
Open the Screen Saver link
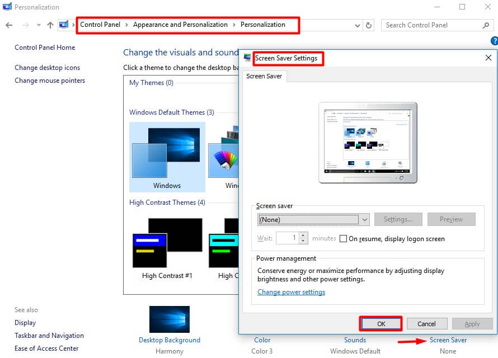pyautogui.click(x=448, y=340)
